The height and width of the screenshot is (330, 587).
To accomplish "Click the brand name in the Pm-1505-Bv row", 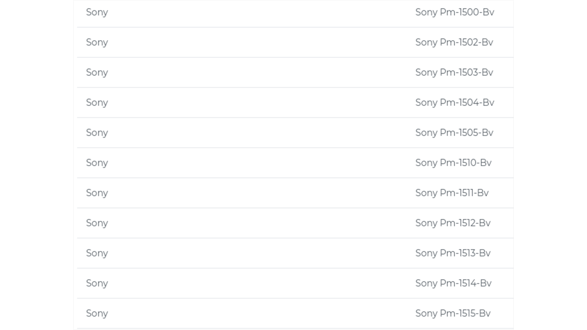I will click(97, 133).
